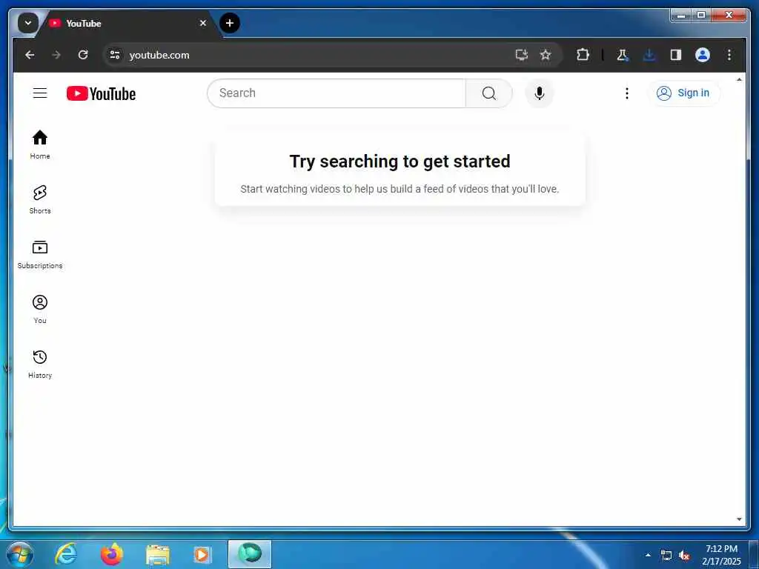Click the active browser taskbar button
This screenshot has width=759, height=569.
tap(250, 554)
